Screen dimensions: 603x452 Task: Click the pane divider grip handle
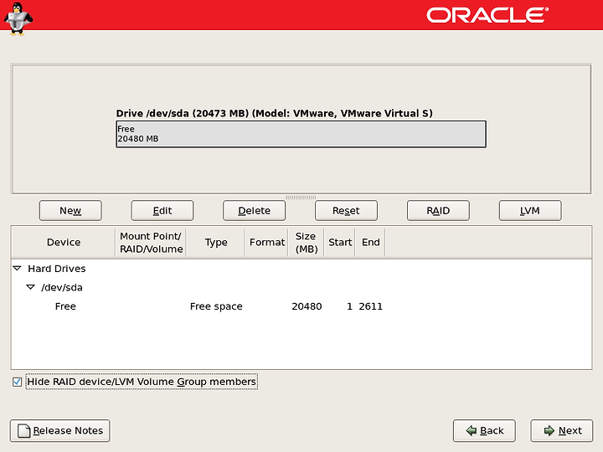coord(301,198)
